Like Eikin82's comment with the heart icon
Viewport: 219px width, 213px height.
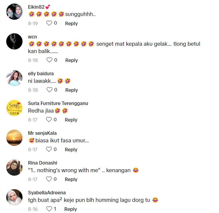point(49,23)
